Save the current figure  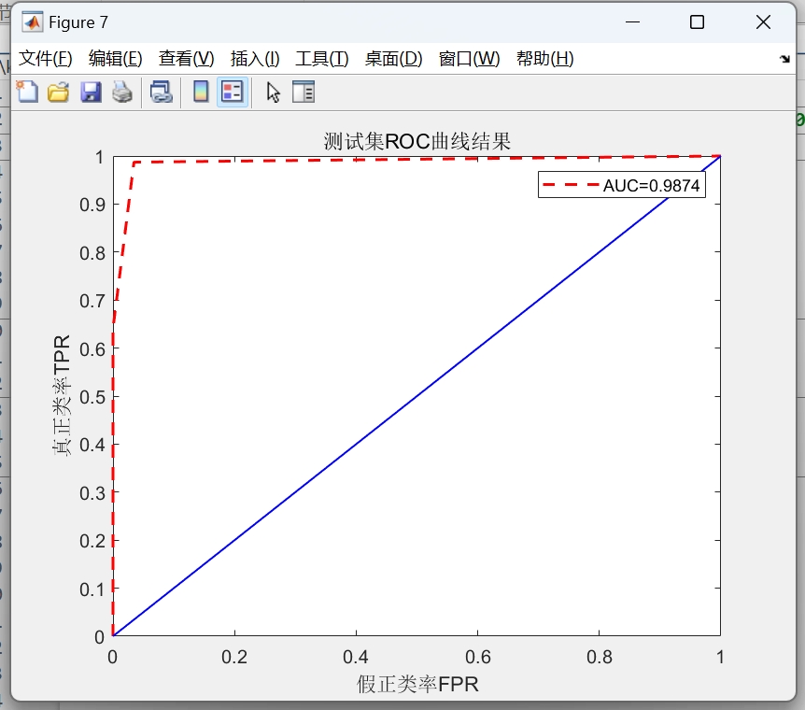click(90, 91)
